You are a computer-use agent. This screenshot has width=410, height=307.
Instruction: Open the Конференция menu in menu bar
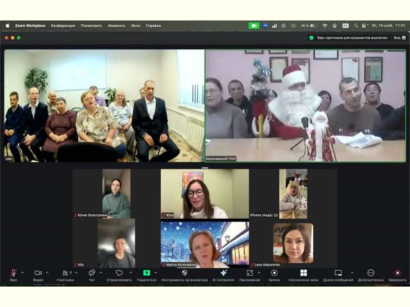click(x=63, y=26)
